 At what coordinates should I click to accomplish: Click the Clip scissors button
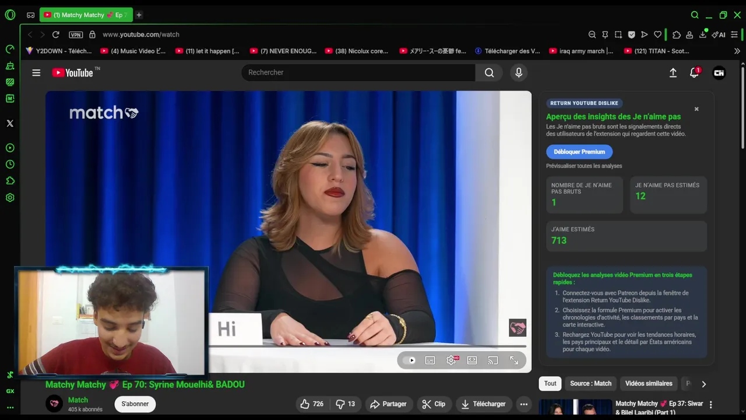tap(434, 404)
